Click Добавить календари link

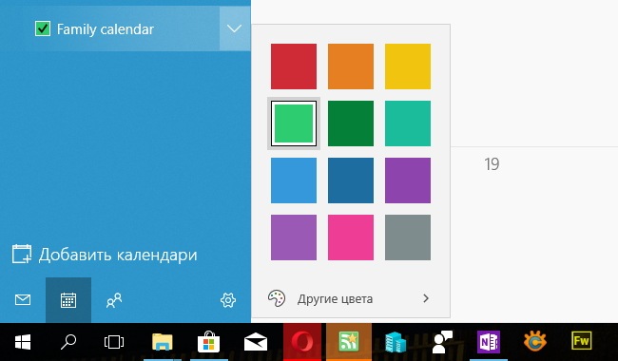pos(118,255)
